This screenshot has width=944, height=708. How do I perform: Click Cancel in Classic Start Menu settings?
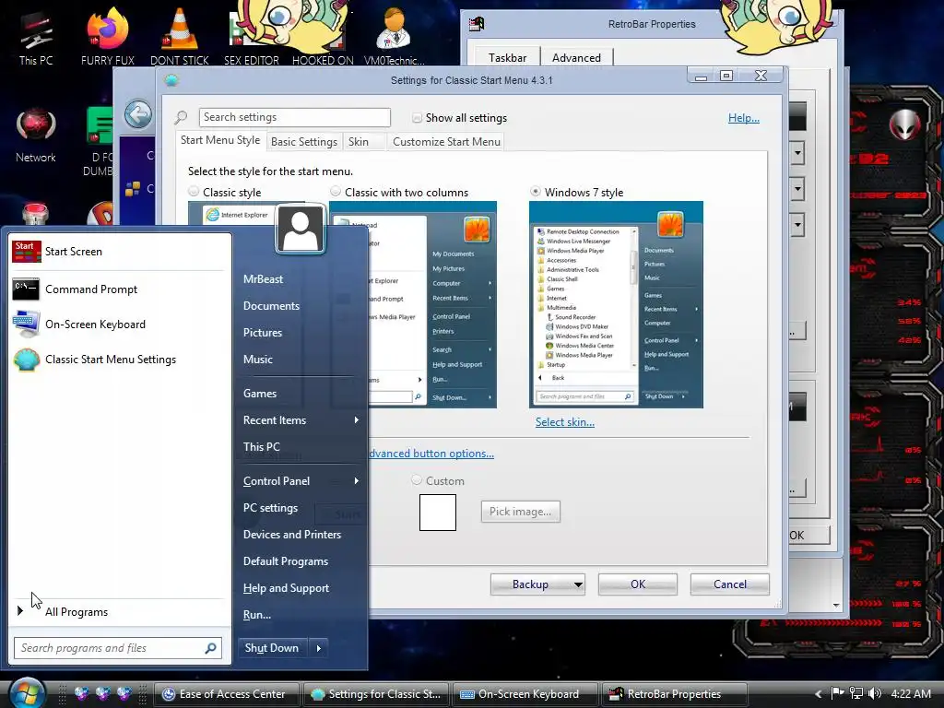pyautogui.click(x=730, y=584)
